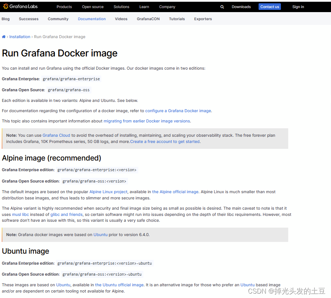Open the Learn menu

click(x=144, y=7)
